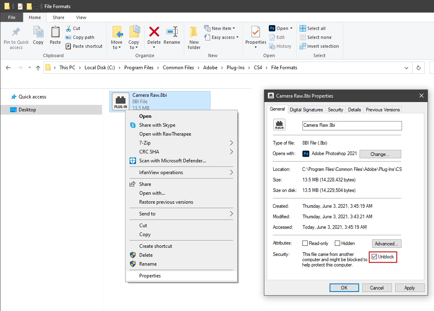
Task: Click the Move to icon
Action: pyautogui.click(x=117, y=32)
